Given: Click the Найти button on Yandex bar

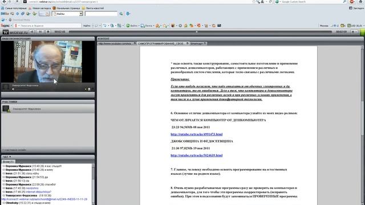Looking at the screenshot, I should click(x=87, y=26).
